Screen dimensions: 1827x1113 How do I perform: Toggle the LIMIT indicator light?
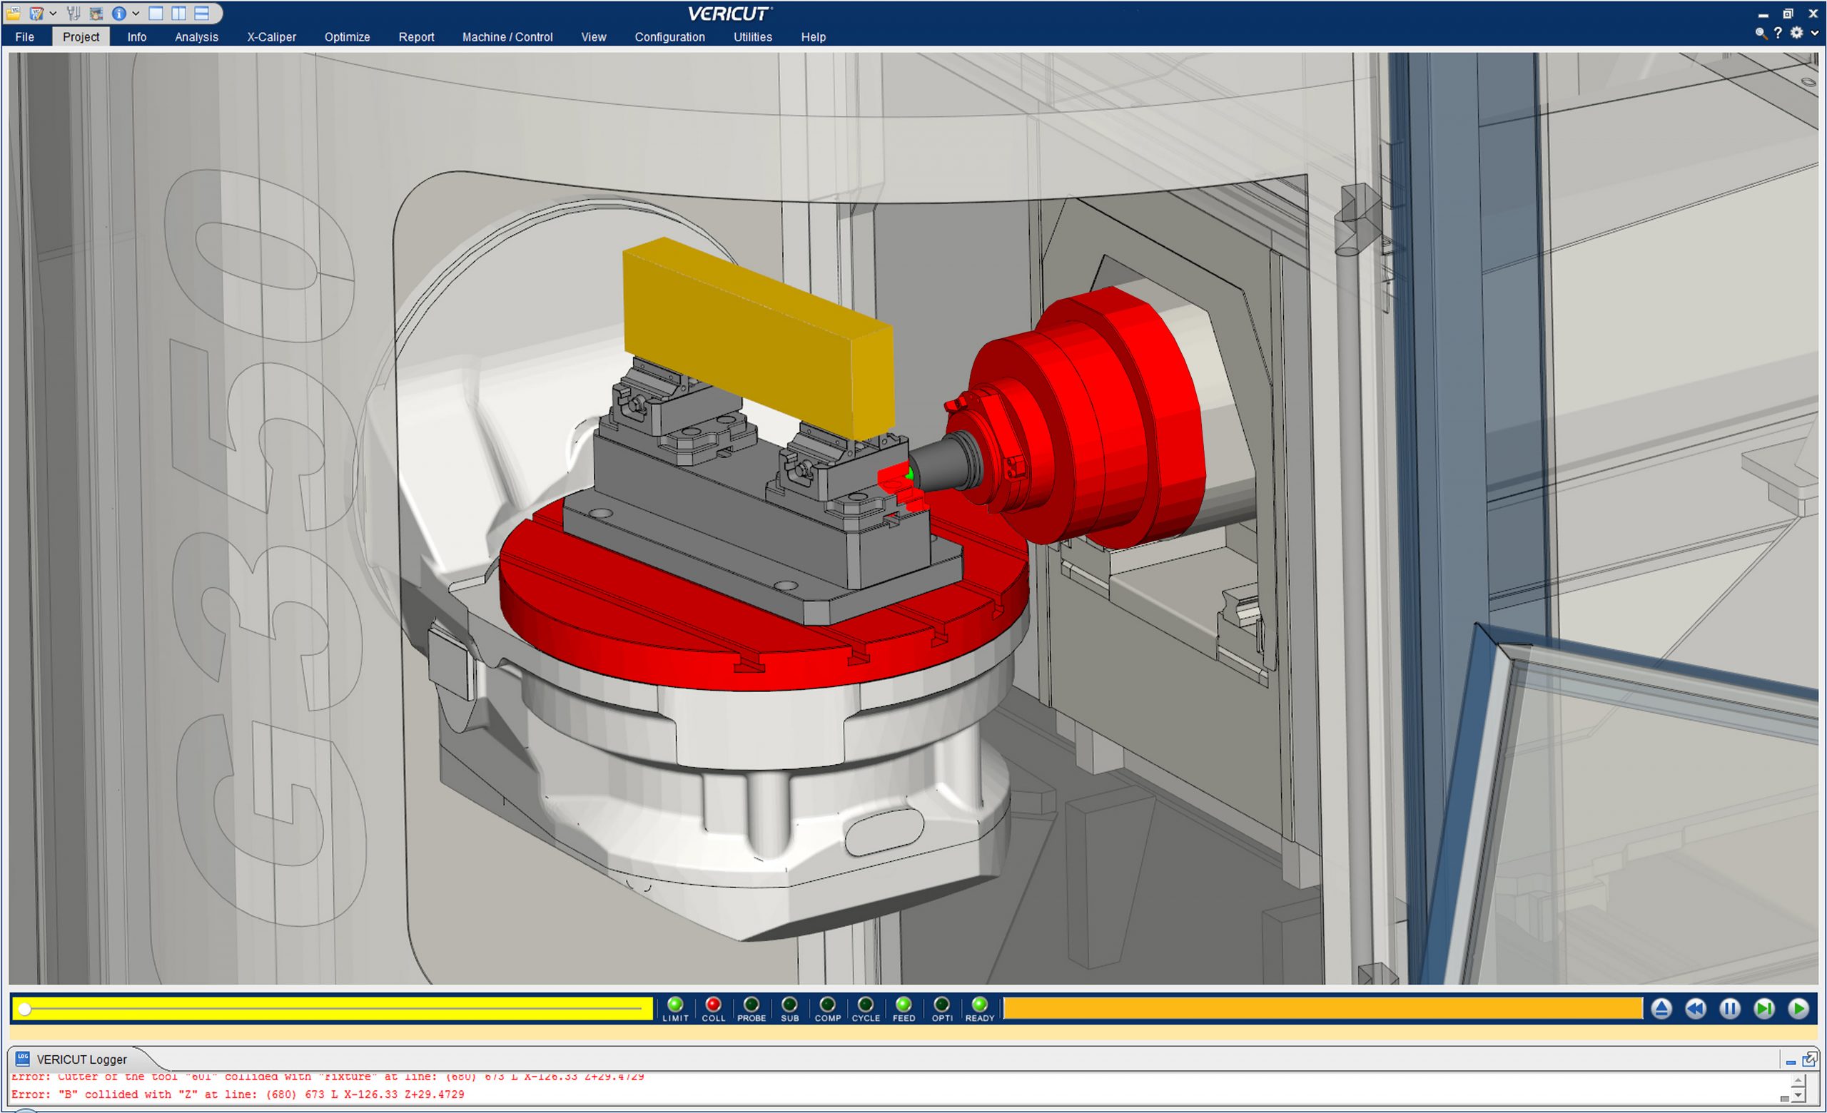[x=674, y=1005]
